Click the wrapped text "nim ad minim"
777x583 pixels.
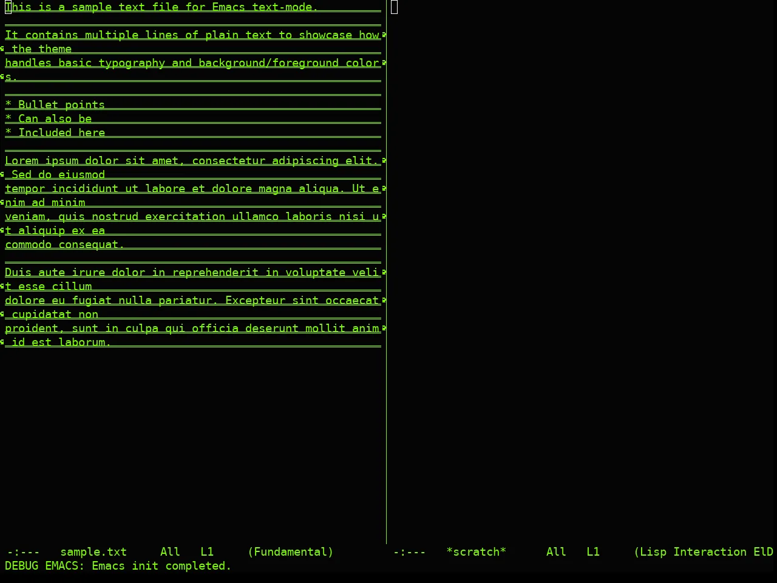click(45, 203)
